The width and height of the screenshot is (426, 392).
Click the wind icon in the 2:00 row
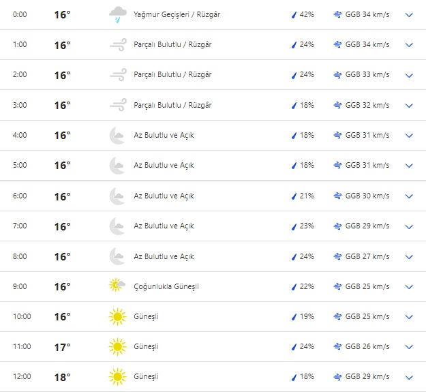pyautogui.click(x=337, y=75)
